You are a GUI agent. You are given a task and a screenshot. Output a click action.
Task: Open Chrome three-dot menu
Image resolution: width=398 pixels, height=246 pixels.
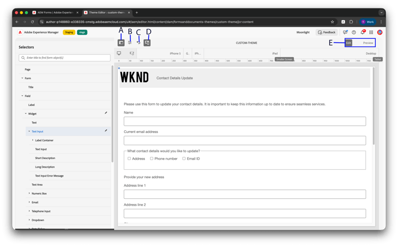pos(381,22)
